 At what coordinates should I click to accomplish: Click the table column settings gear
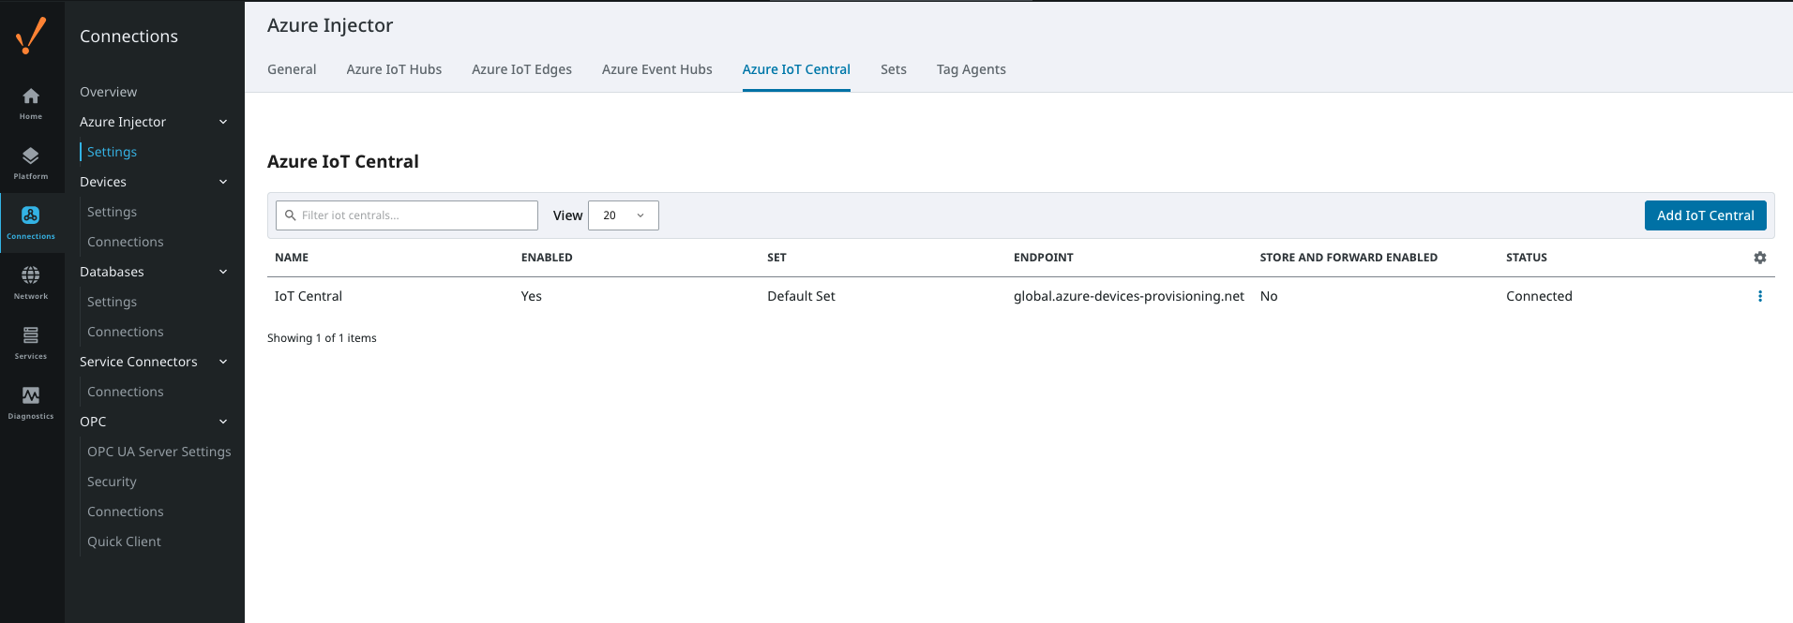coord(1759,258)
